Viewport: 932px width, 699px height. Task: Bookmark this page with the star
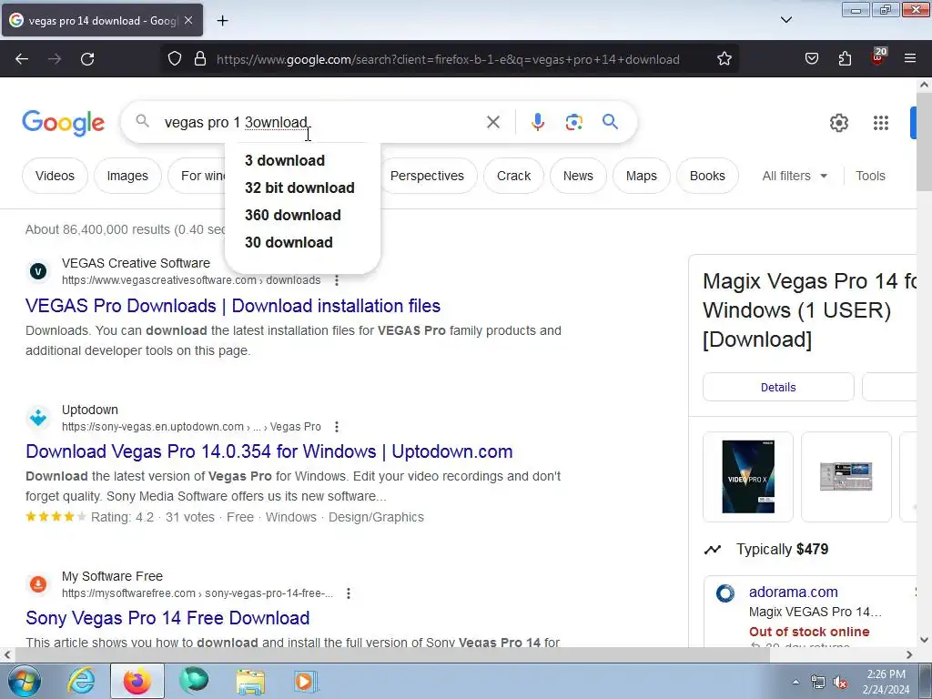coord(724,59)
